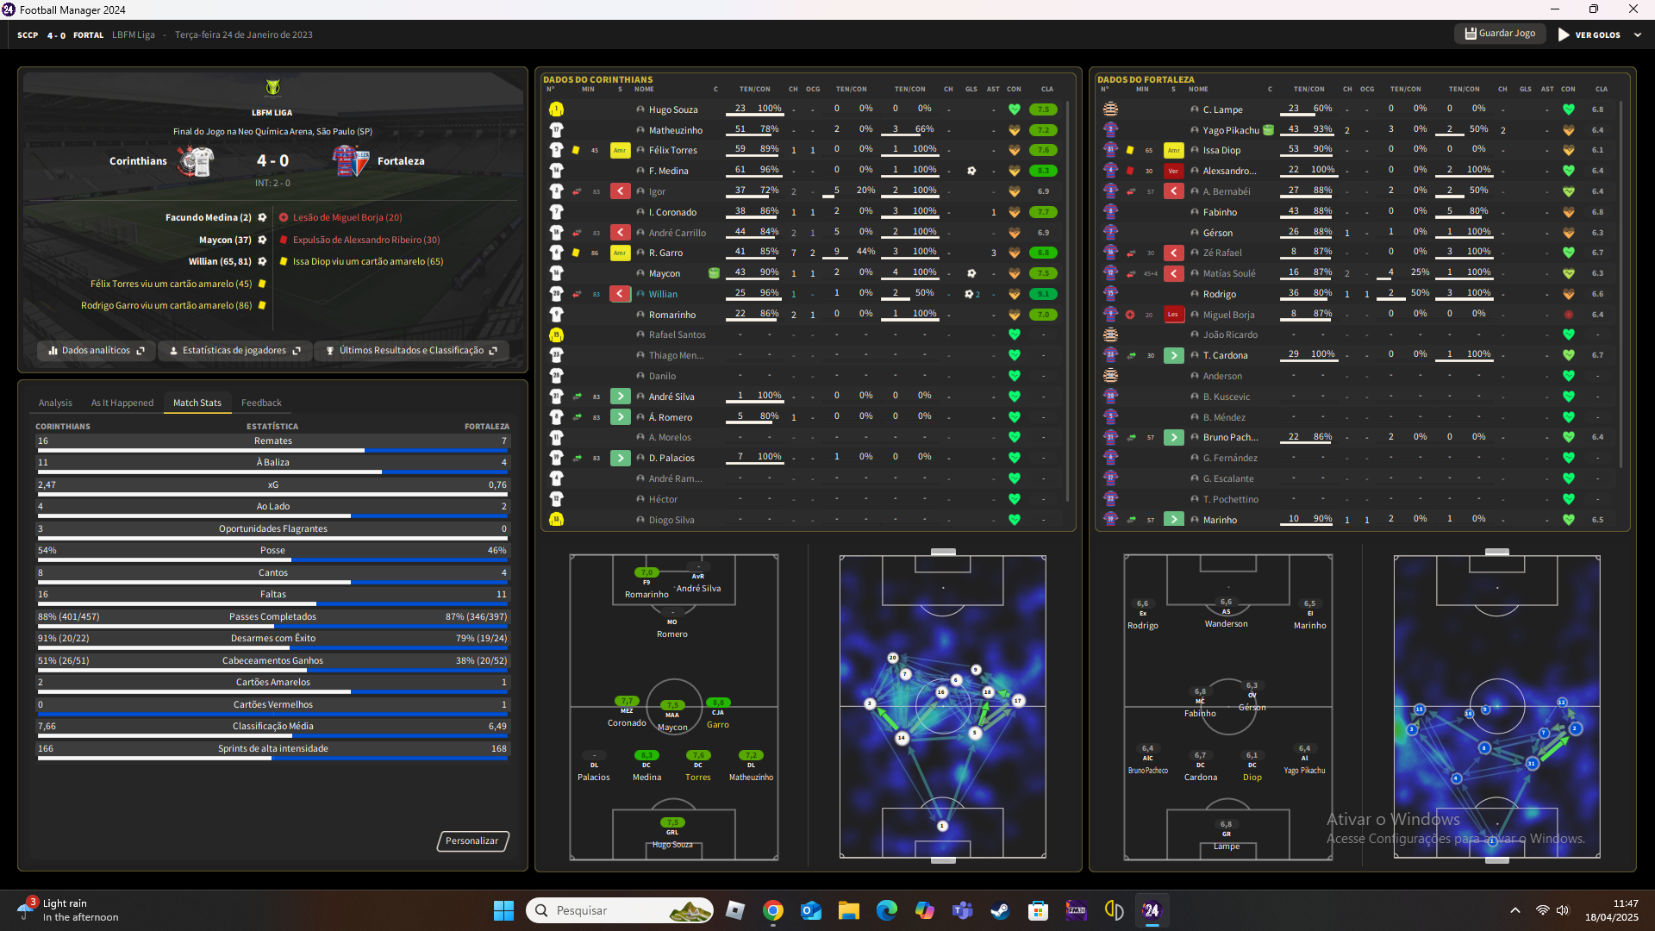This screenshot has width=1655, height=931.
Task: Click the red card icon for Alexsandro Ribeiro expulsion
Action: coord(283,240)
